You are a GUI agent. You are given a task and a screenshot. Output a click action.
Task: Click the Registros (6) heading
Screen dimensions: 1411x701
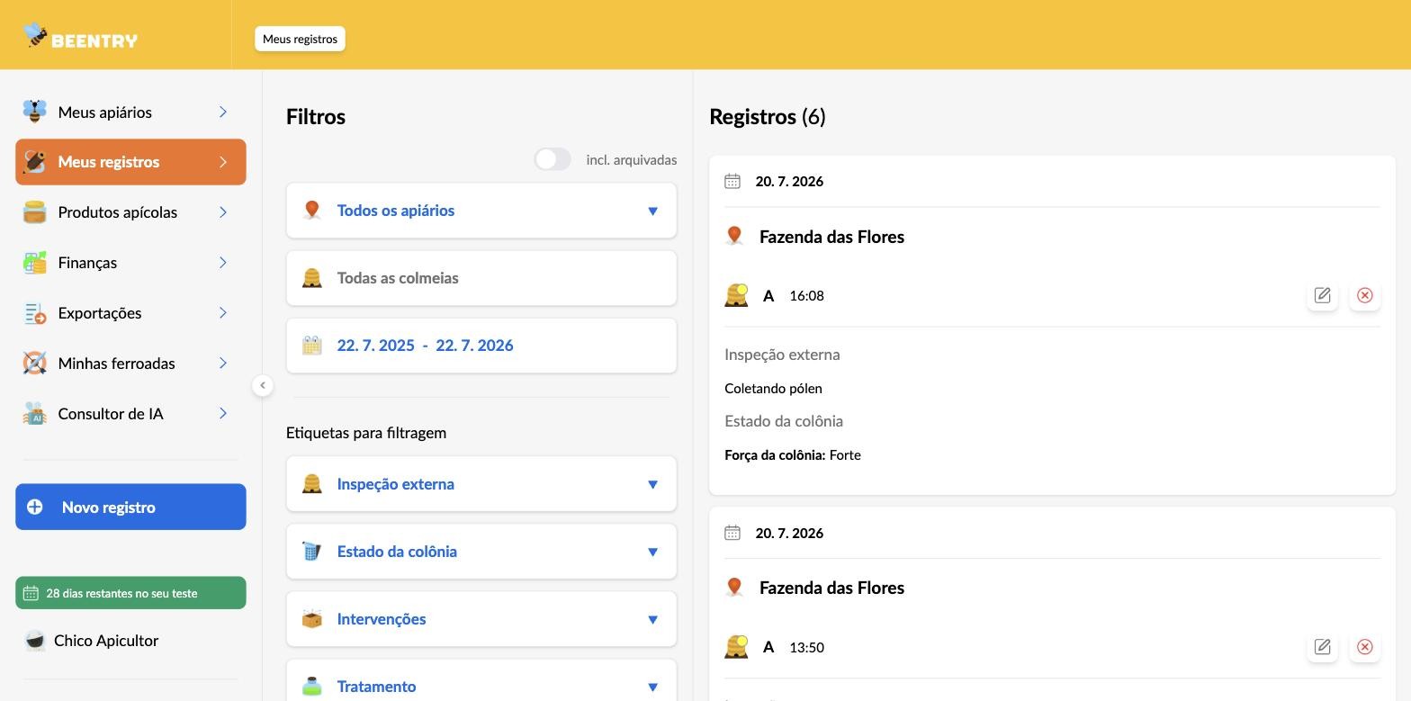tap(768, 116)
